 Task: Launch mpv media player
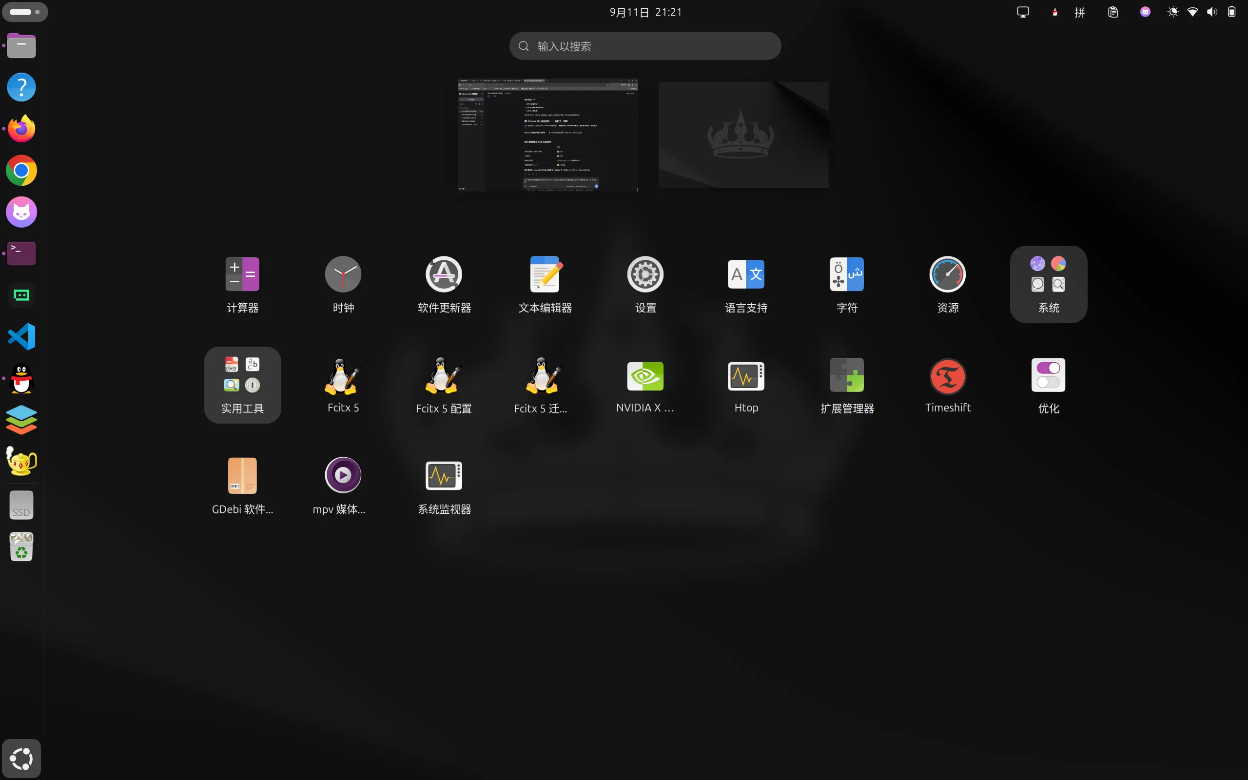343,486
